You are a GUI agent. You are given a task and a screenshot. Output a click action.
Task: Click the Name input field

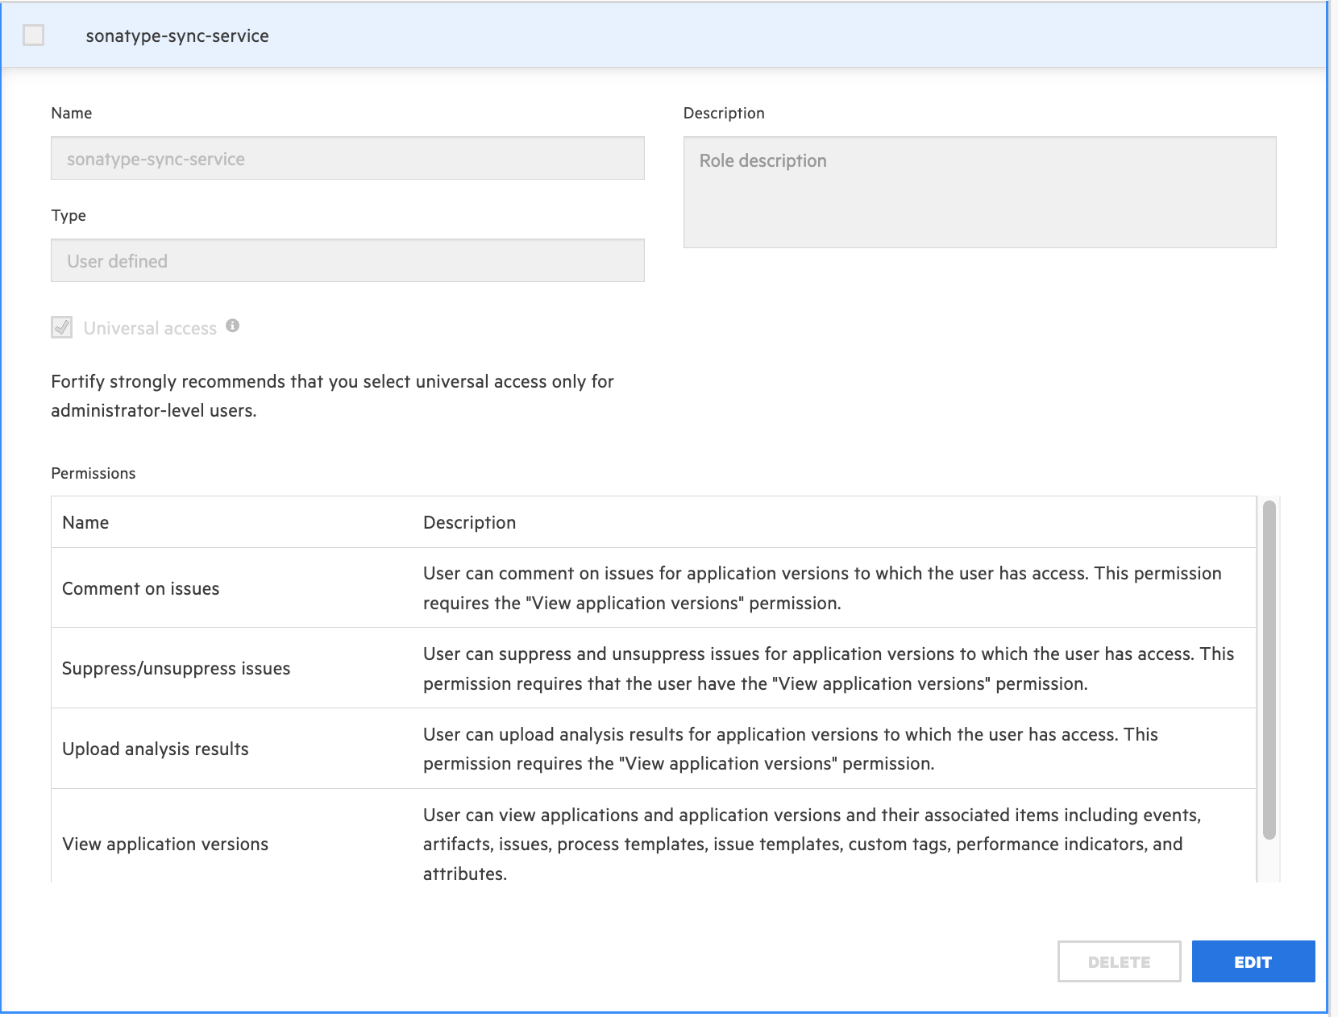347,158
